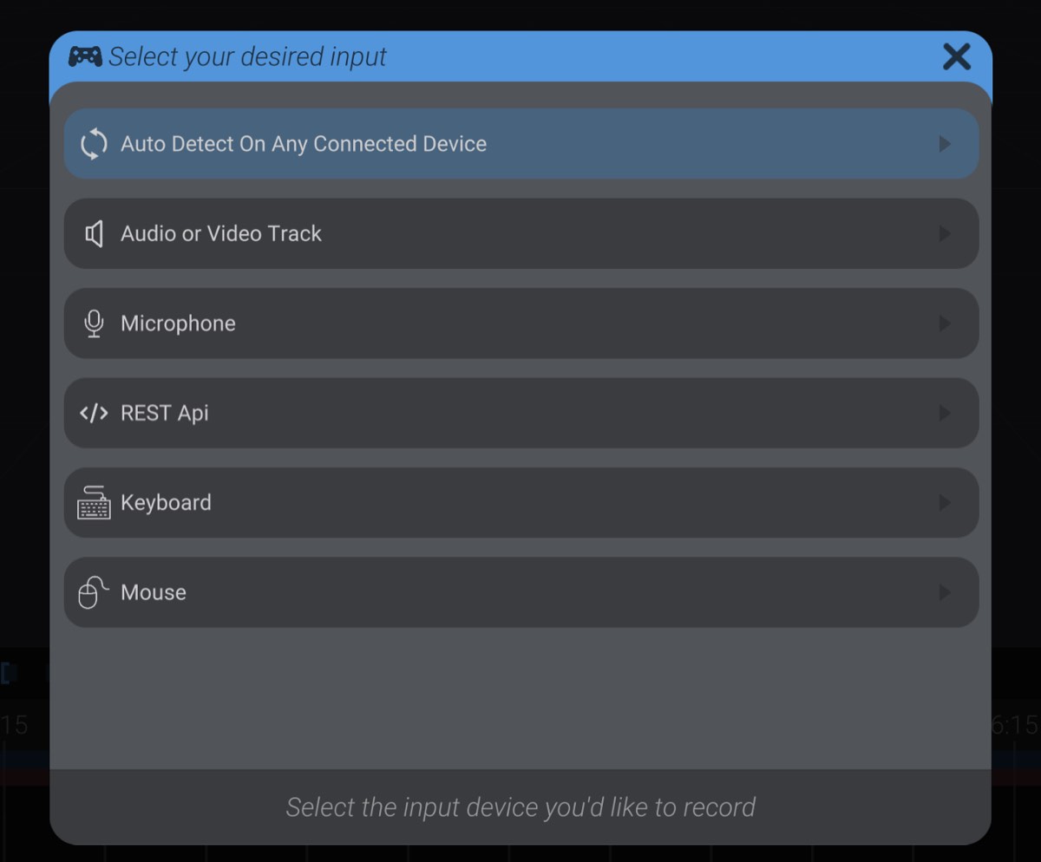Expand the Microphone option via its chevron
Viewport: 1041px width, 862px height.
[946, 323]
